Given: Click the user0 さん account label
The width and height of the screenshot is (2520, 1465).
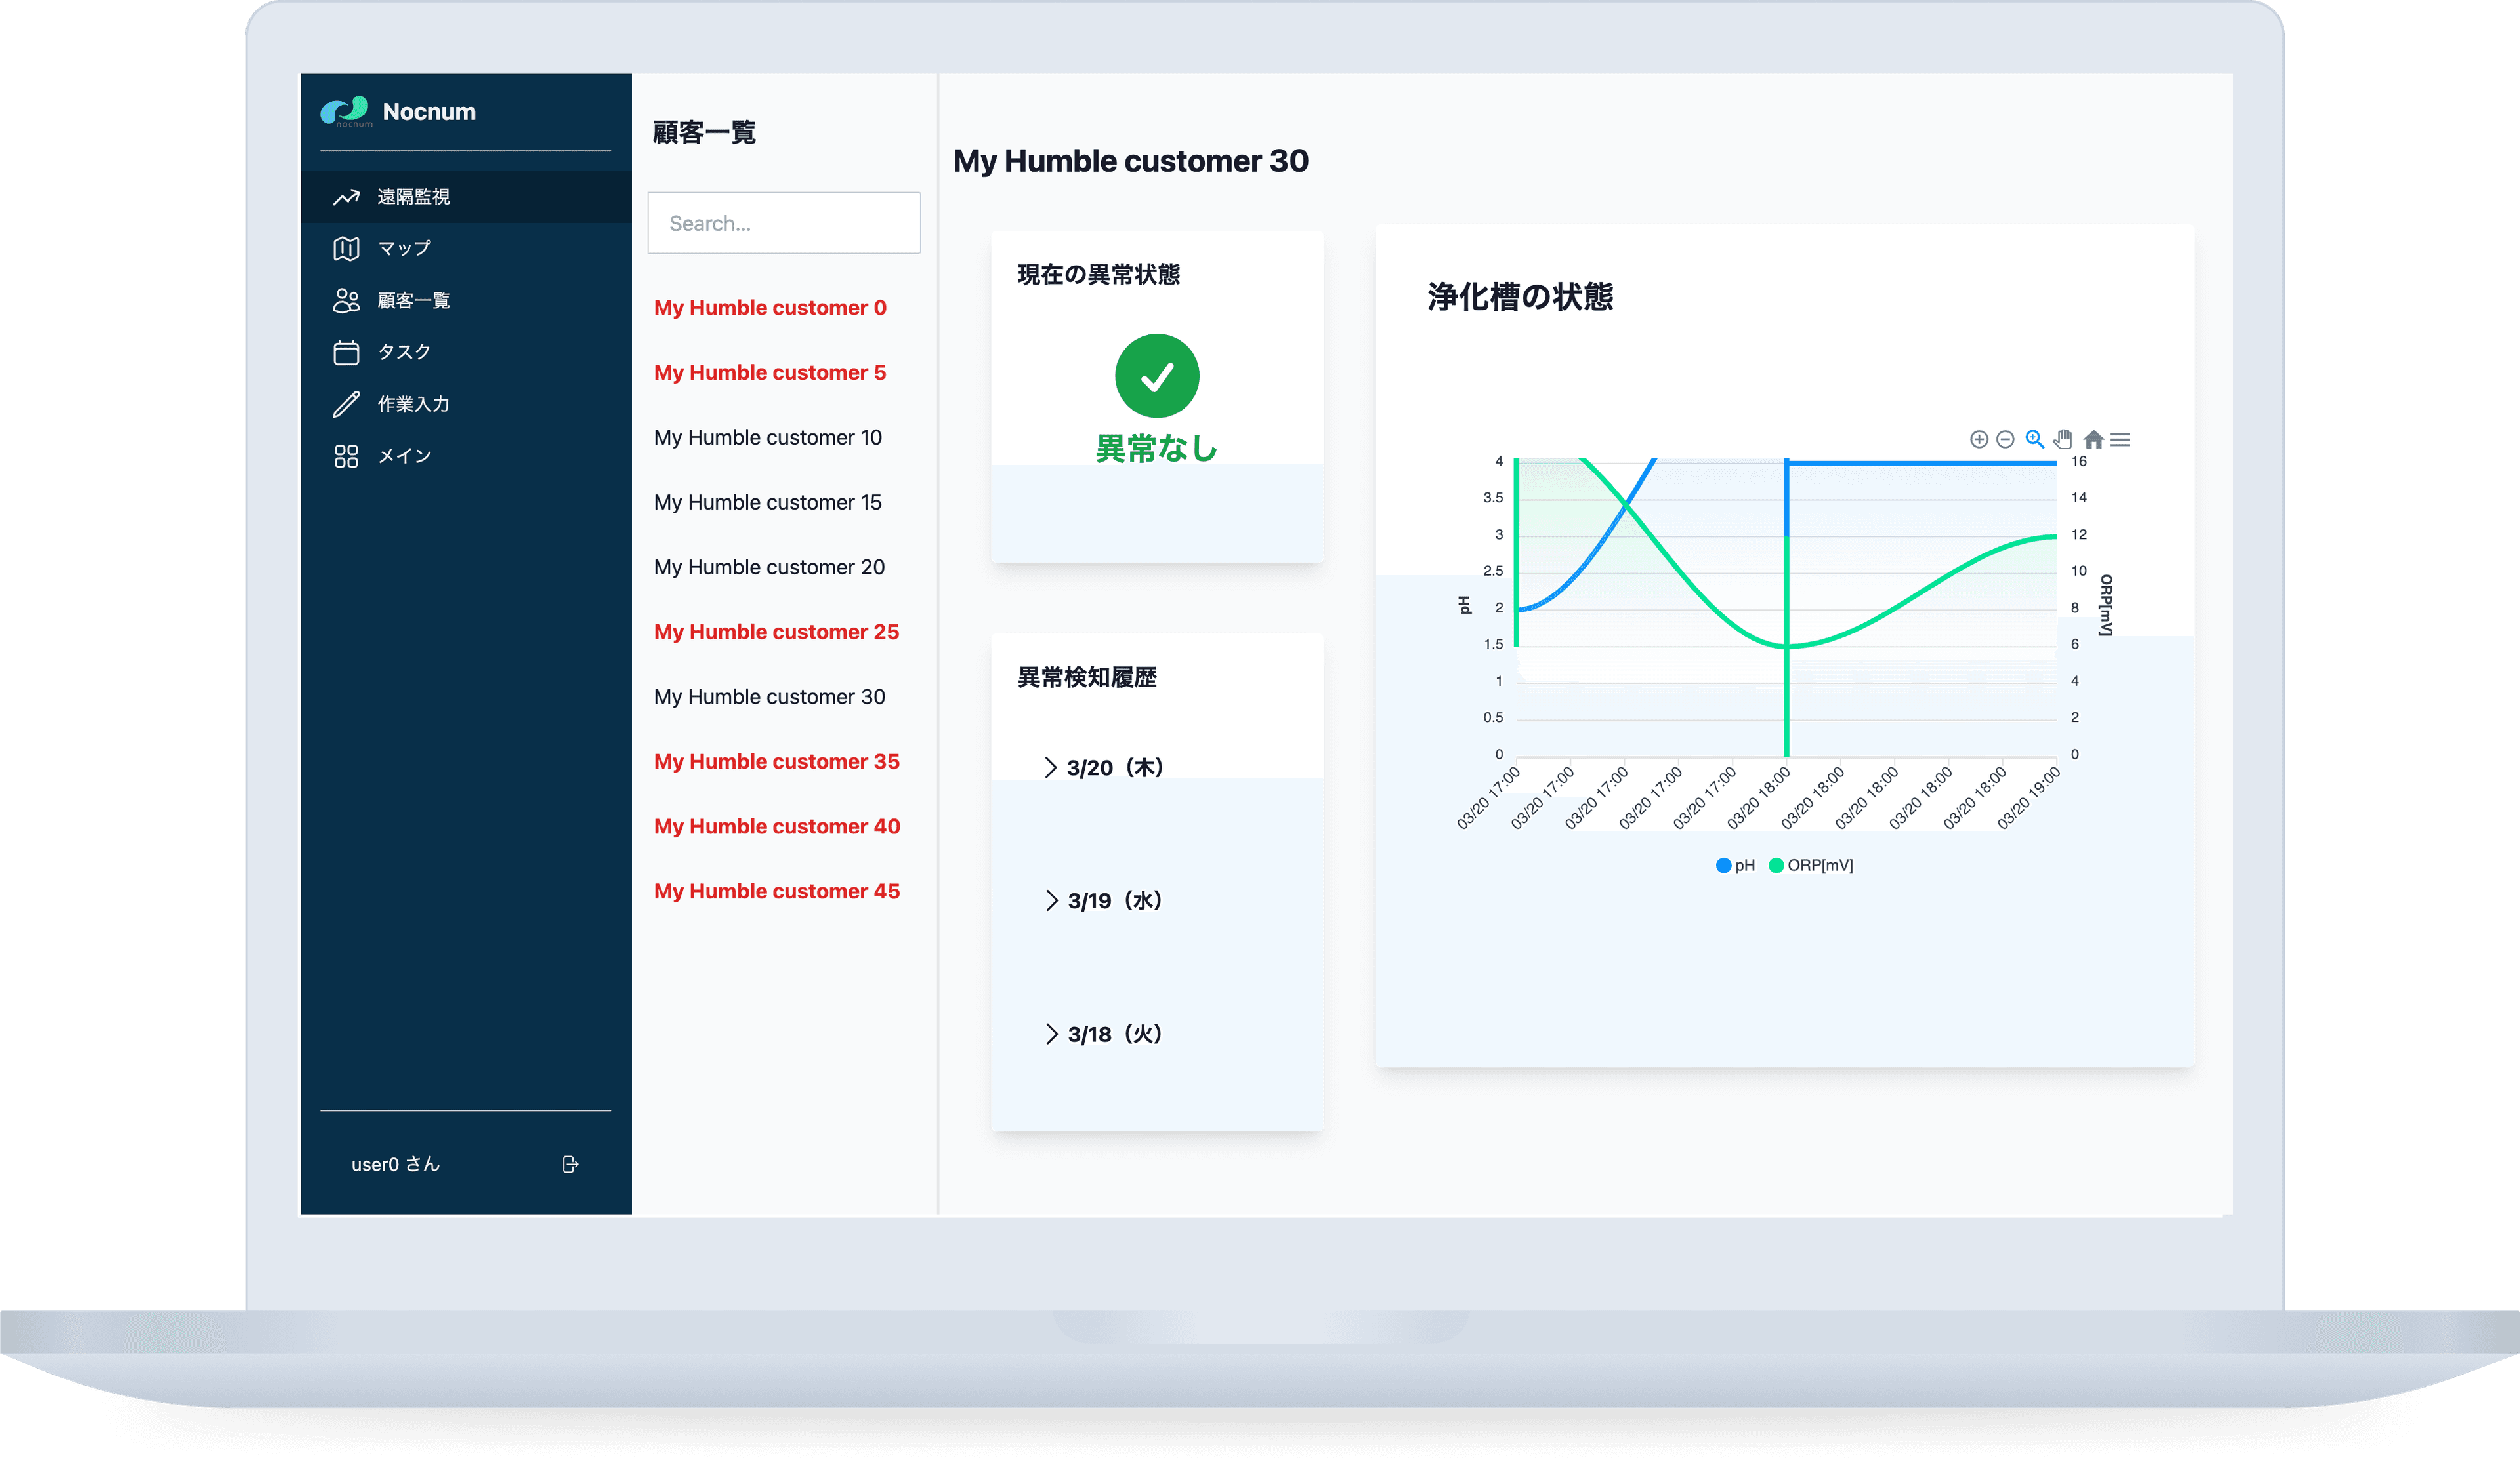Looking at the screenshot, I should [396, 1164].
